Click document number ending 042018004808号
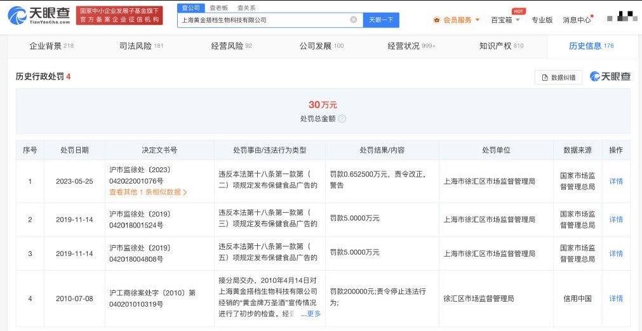642x331 pixels. point(140,253)
